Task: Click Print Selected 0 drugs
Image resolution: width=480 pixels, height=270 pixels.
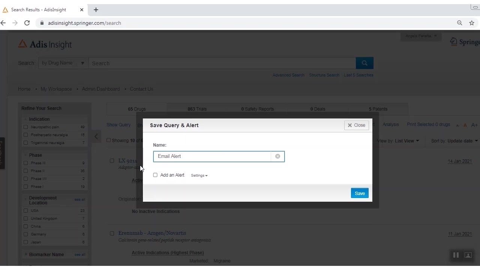Action: (428, 124)
